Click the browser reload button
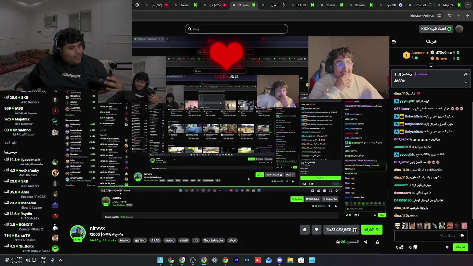The width and height of the screenshot is (473, 266). (x=450, y=16)
